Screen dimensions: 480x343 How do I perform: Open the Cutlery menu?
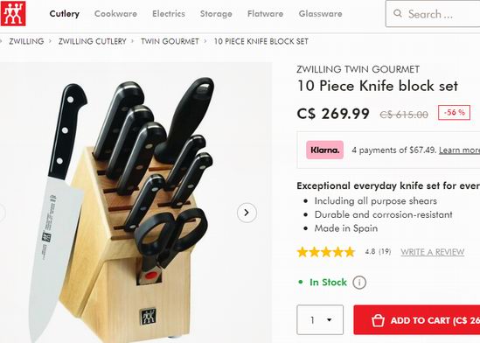[x=65, y=14]
